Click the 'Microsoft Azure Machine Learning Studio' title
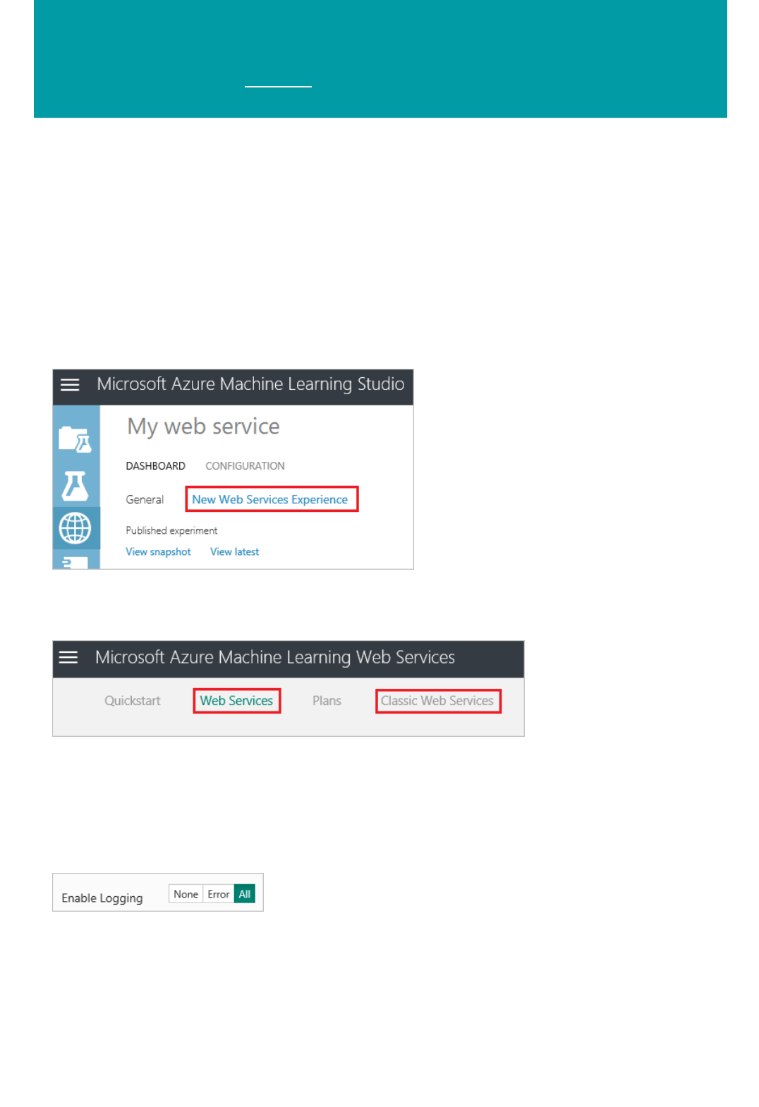The width and height of the screenshot is (759, 1107). [x=250, y=384]
